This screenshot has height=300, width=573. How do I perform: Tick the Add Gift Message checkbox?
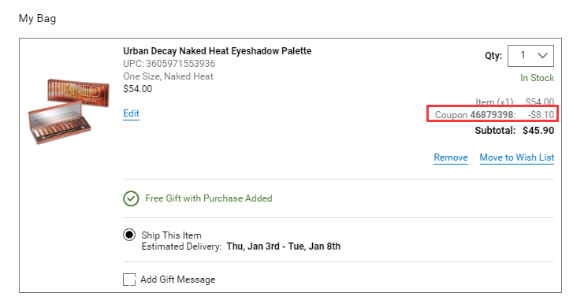coord(129,280)
